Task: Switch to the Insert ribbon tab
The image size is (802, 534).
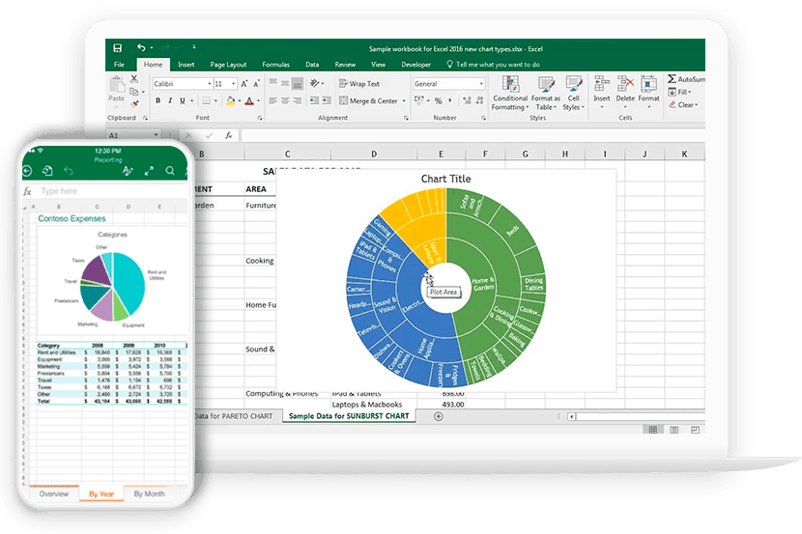Action: click(186, 65)
